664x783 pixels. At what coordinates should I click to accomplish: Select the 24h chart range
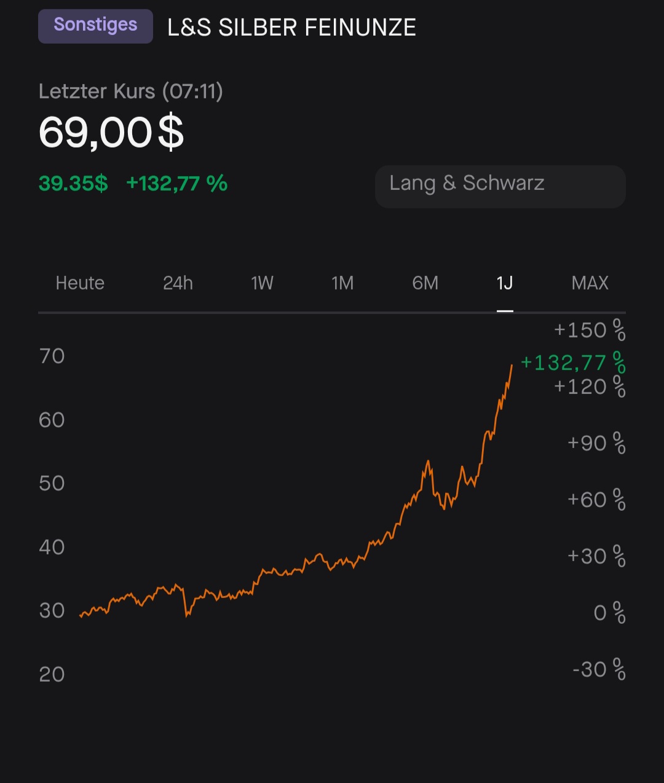point(178,283)
